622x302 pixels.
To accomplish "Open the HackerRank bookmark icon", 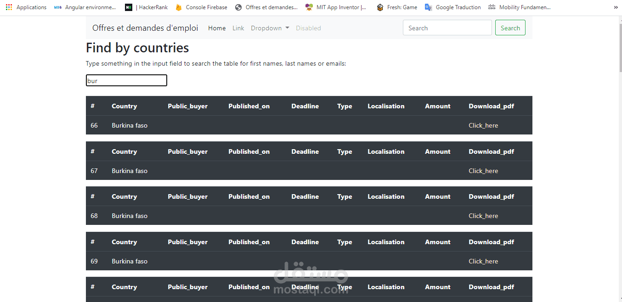I will point(129,7).
